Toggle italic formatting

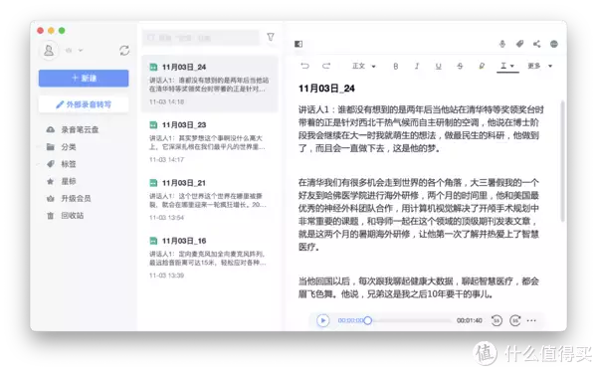[417, 67]
